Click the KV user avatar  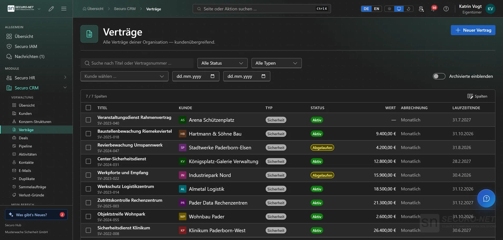pyautogui.click(x=490, y=9)
